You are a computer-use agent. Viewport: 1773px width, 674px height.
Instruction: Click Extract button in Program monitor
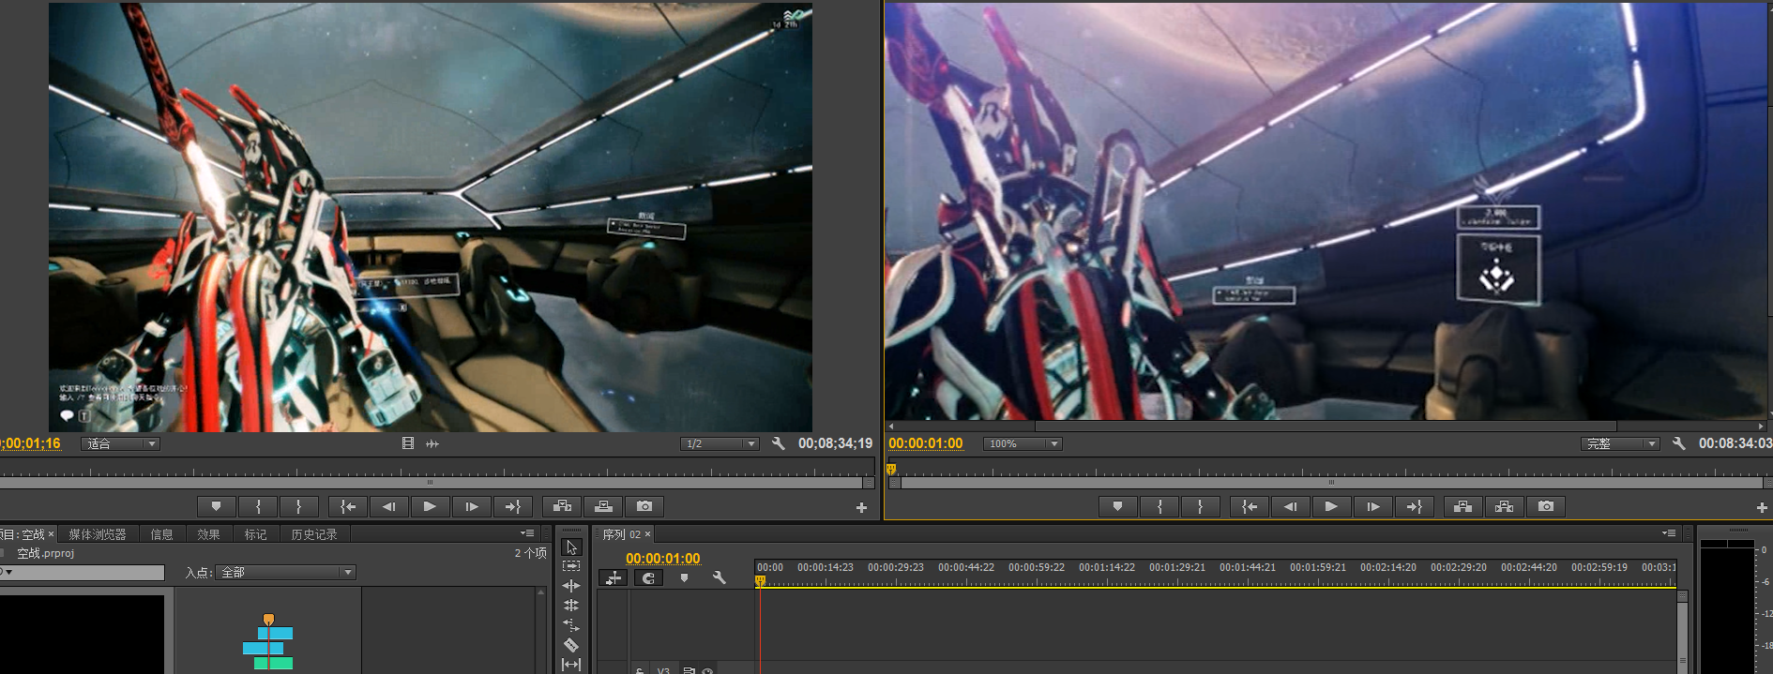point(1505,506)
